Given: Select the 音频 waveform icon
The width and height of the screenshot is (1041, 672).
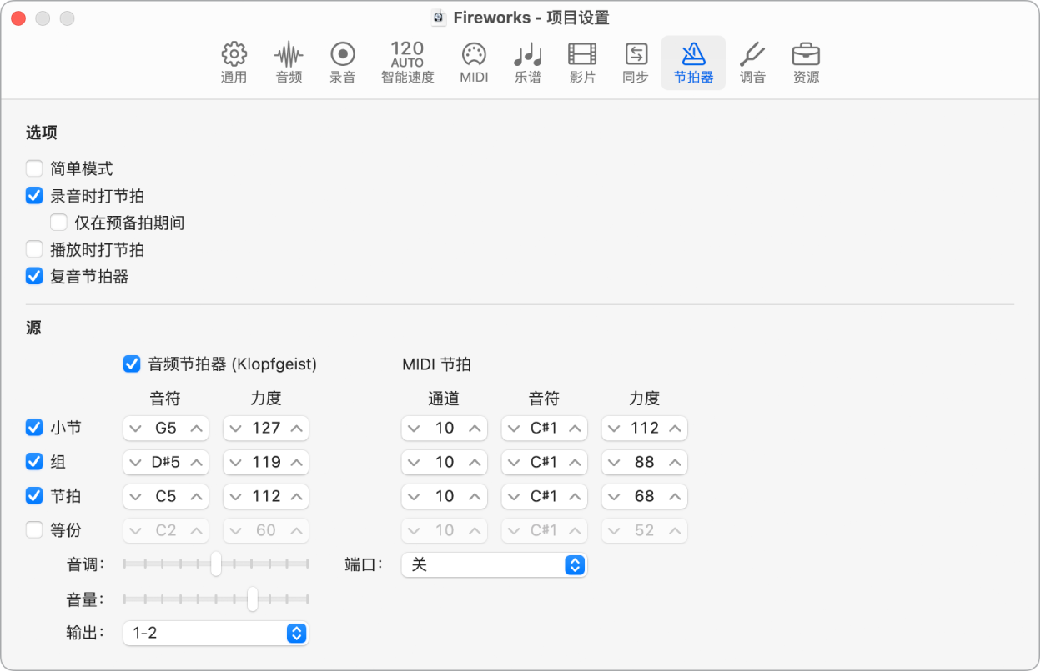Looking at the screenshot, I should 289,55.
